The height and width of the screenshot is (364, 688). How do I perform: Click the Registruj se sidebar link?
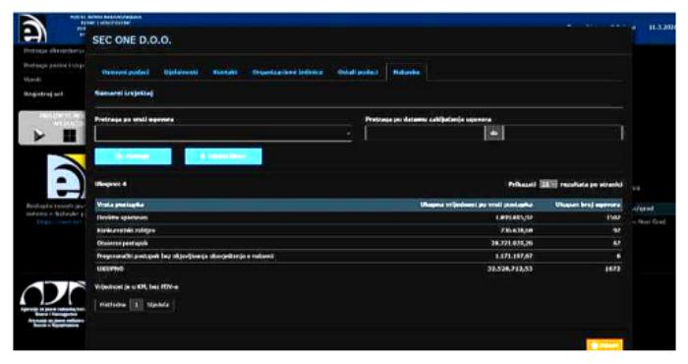(43, 94)
